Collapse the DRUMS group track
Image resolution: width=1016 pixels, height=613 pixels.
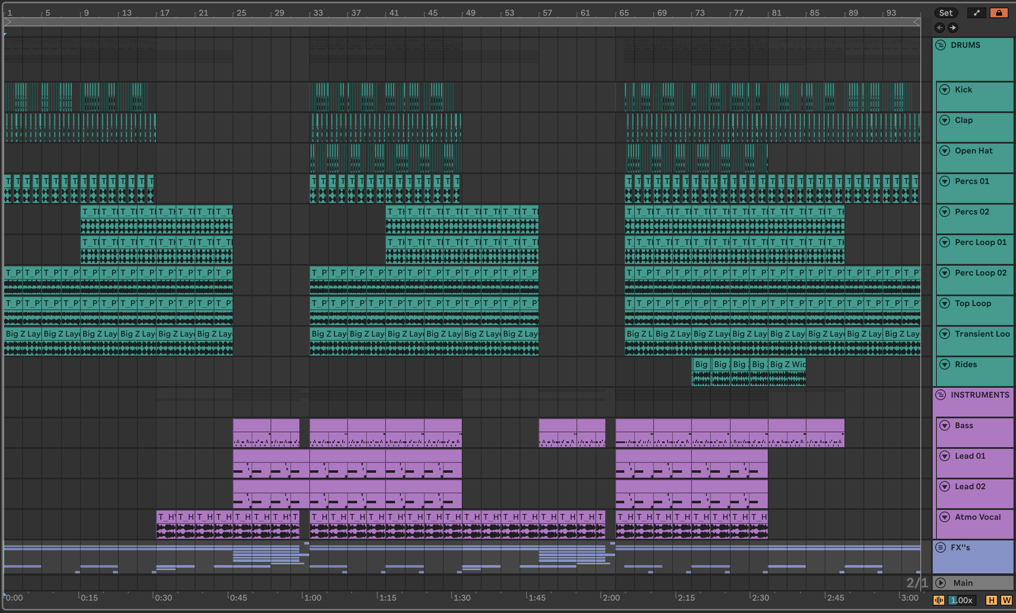(941, 45)
